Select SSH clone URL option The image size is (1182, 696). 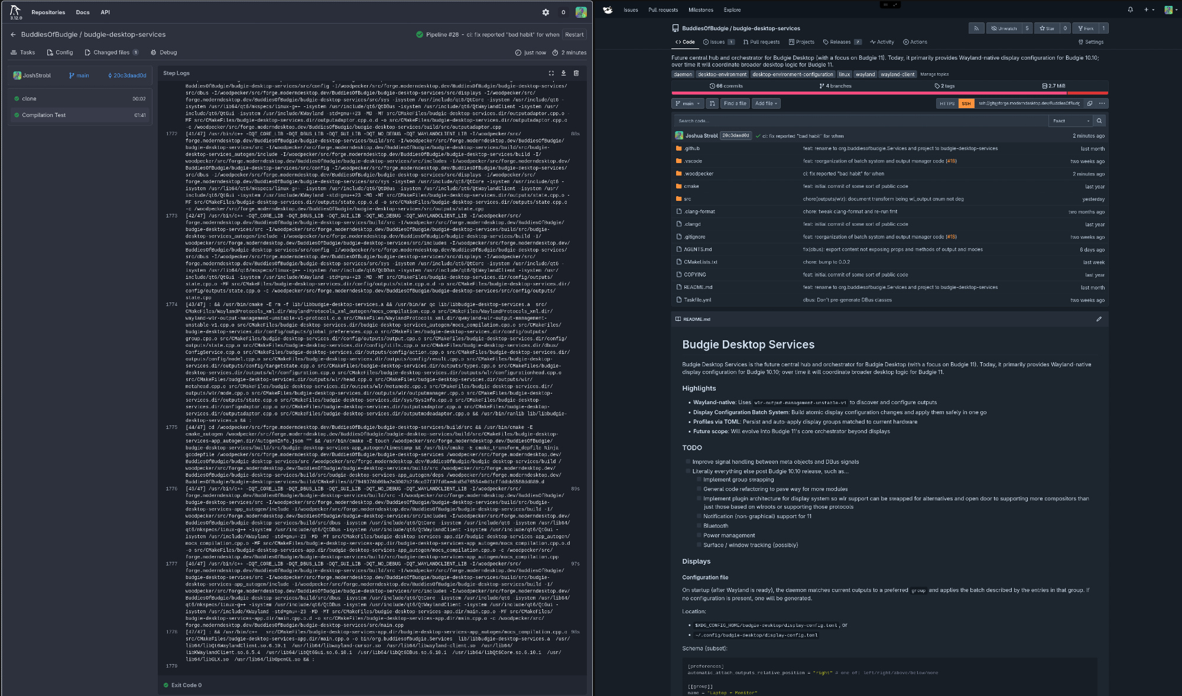point(966,103)
